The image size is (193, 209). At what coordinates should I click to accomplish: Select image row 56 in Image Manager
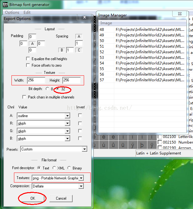pyautogui.click(x=142, y=74)
